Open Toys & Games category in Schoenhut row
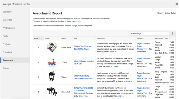 pyautogui.click(x=143, y=88)
